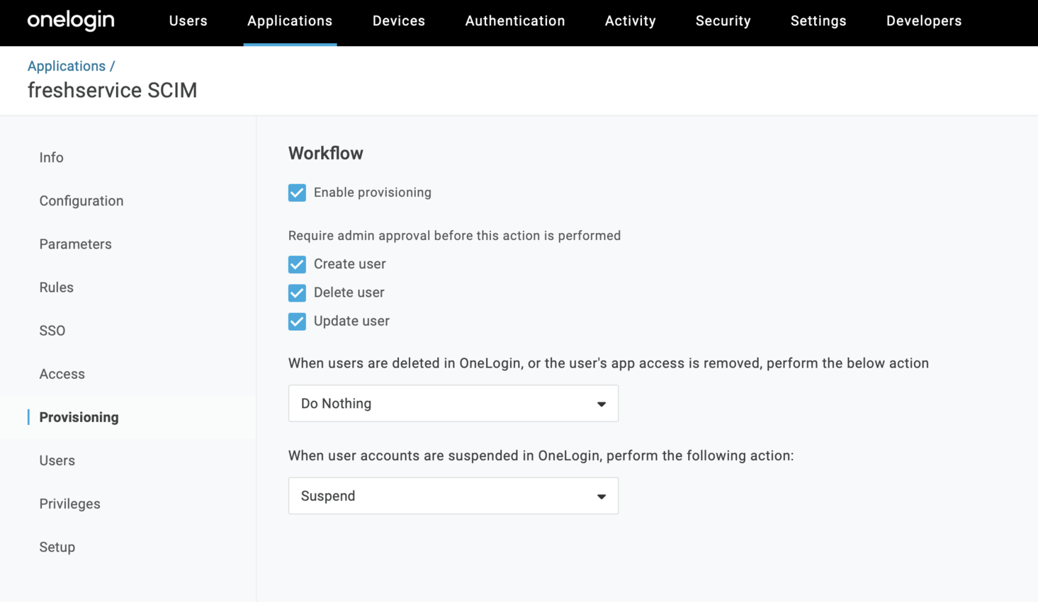Open Settings in navigation bar
1038x602 pixels.
point(818,21)
